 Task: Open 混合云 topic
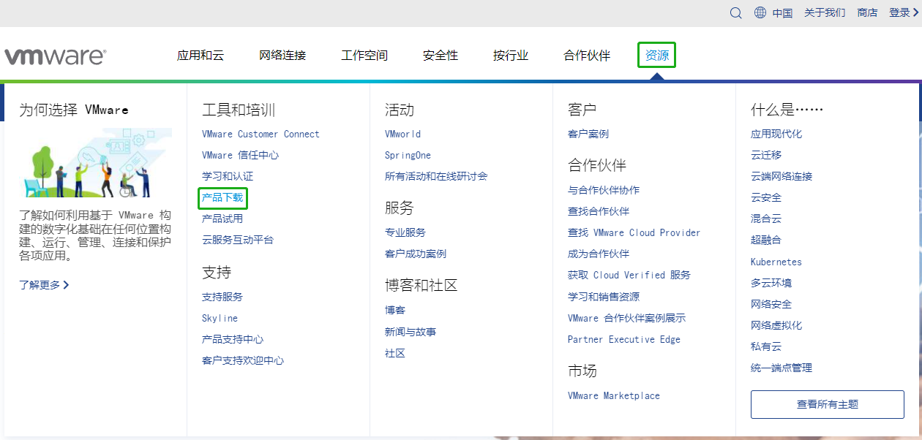pos(766,219)
